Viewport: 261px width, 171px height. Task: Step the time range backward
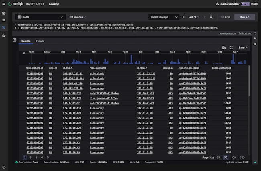[x=184, y=17]
